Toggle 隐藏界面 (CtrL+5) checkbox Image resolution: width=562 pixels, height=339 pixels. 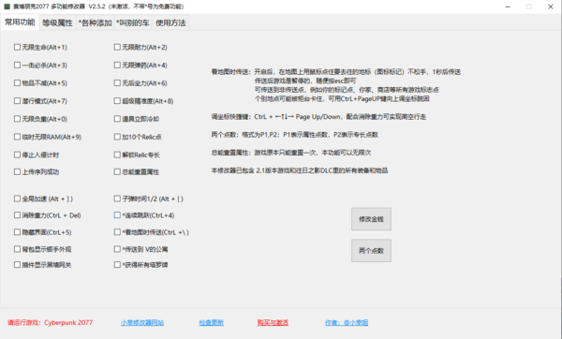[x=17, y=232]
